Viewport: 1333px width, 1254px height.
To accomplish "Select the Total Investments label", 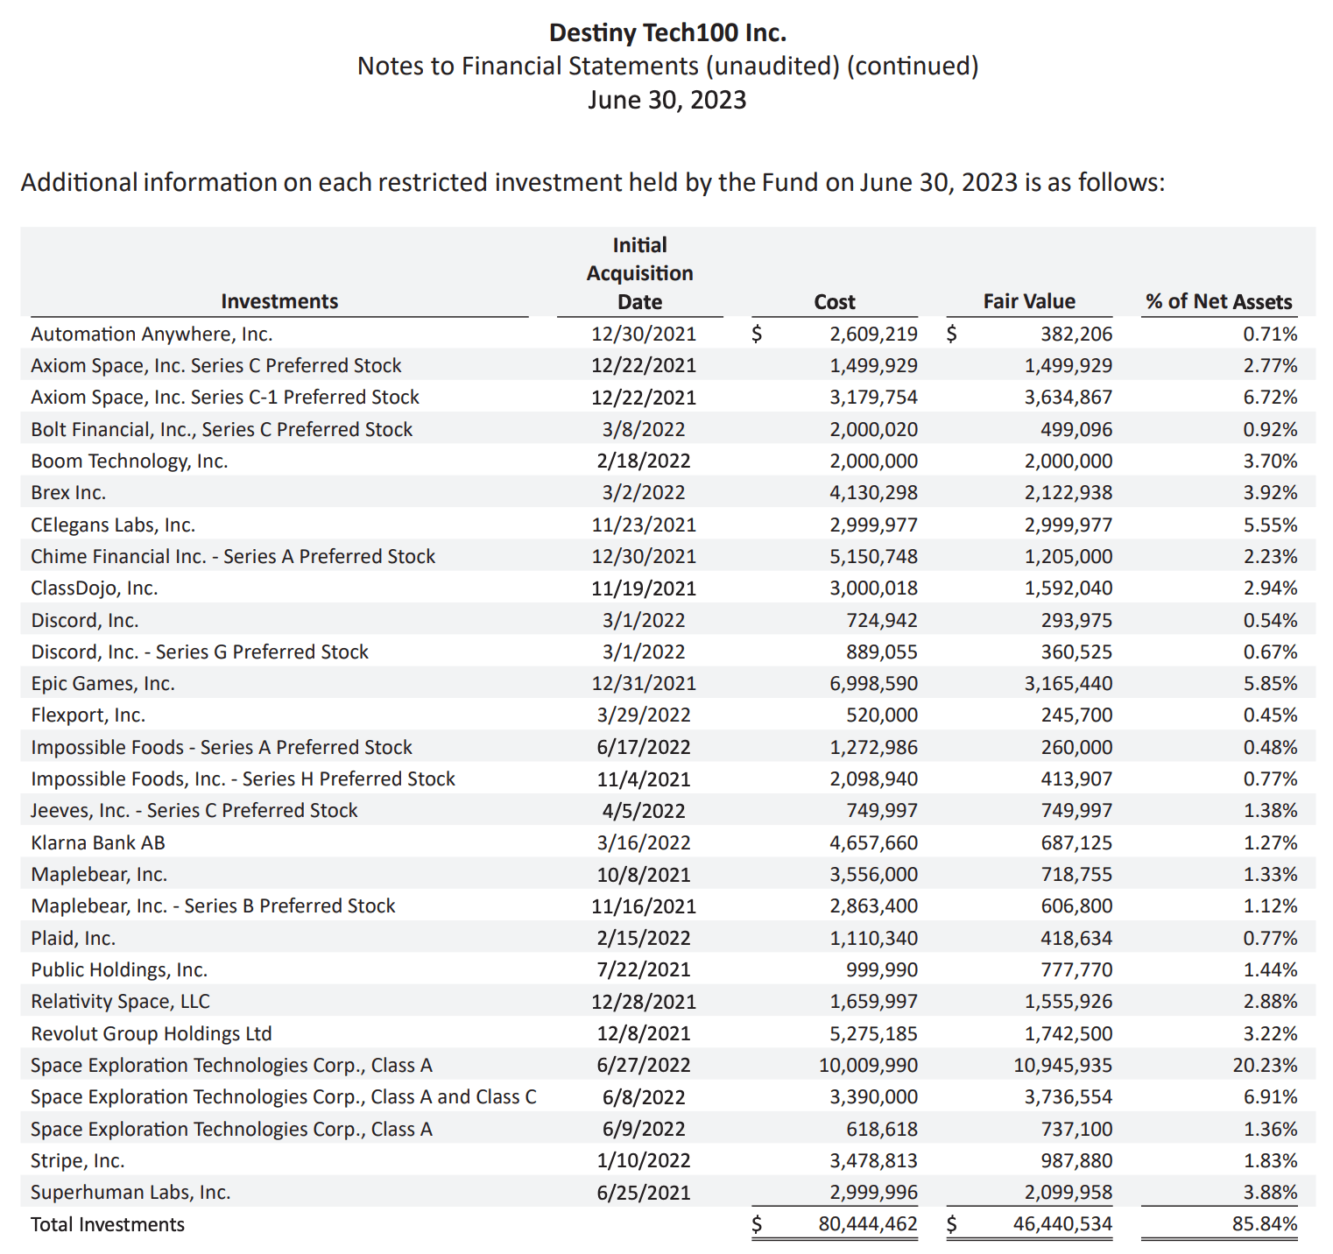I will (x=107, y=1224).
